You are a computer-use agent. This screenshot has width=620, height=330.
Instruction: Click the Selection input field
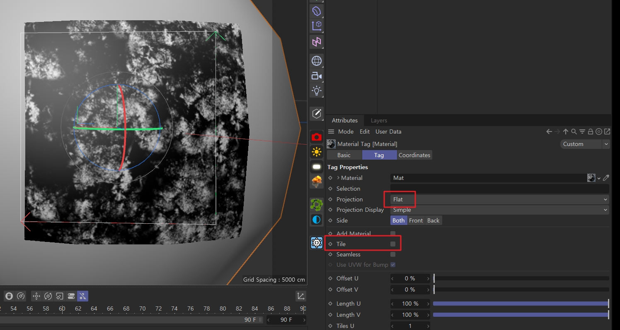click(x=500, y=189)
